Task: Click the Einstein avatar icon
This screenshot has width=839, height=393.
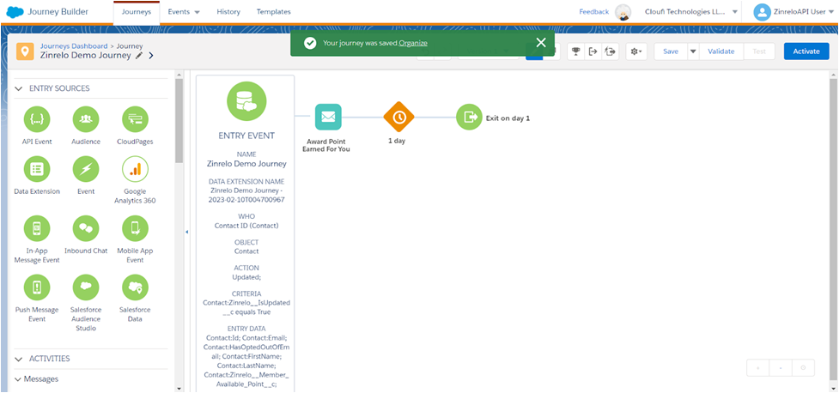Action: coord(623,12)
